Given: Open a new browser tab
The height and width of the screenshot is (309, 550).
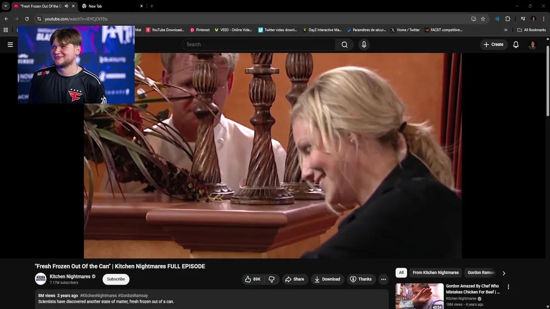Looking at the screenshot, I should coord(152,6).
